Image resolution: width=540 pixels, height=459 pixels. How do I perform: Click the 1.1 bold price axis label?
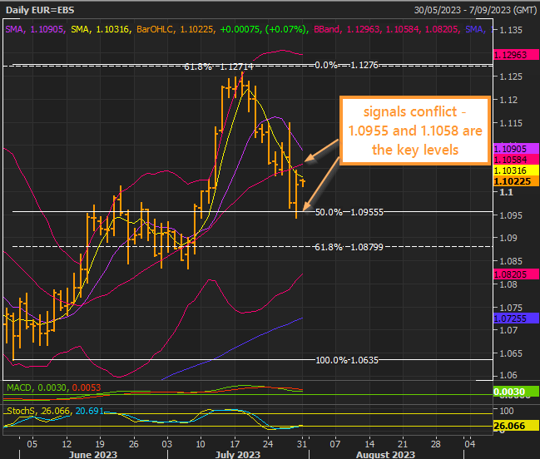pos(506,192)
